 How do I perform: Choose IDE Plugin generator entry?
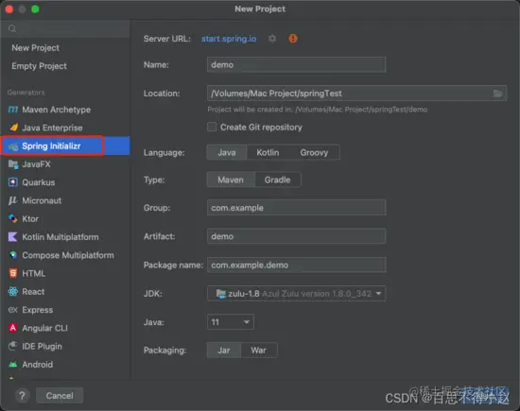coord(65,347)
